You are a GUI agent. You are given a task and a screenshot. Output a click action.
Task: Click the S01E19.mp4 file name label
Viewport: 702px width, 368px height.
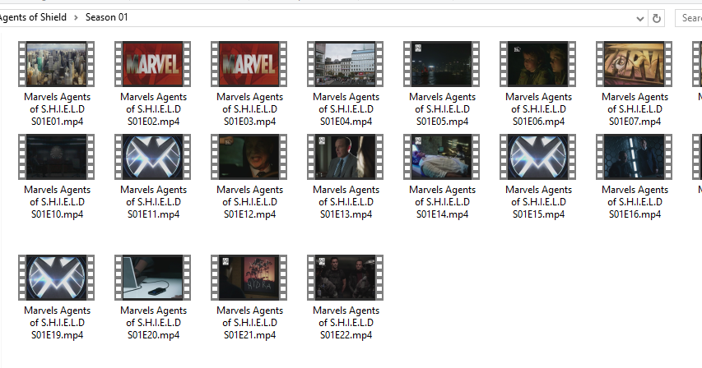point(58,323)
